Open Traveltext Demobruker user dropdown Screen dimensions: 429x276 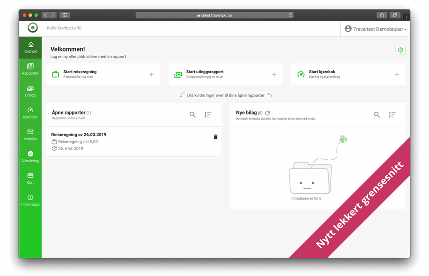coord(375,29)
